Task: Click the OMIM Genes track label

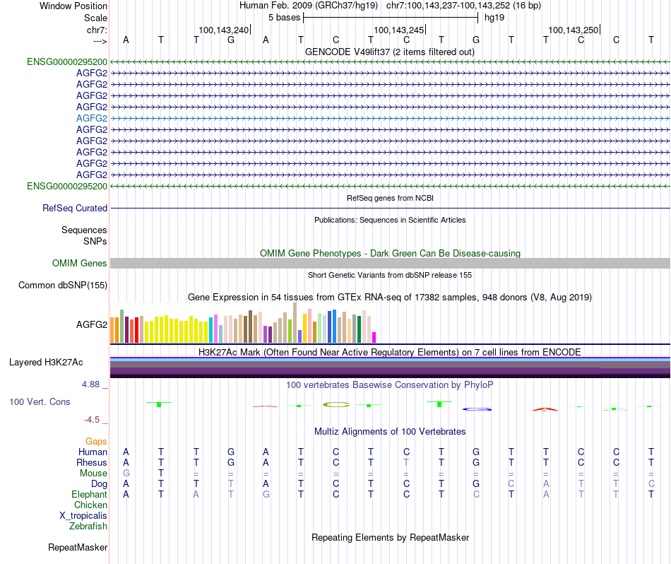Action: 80,264
